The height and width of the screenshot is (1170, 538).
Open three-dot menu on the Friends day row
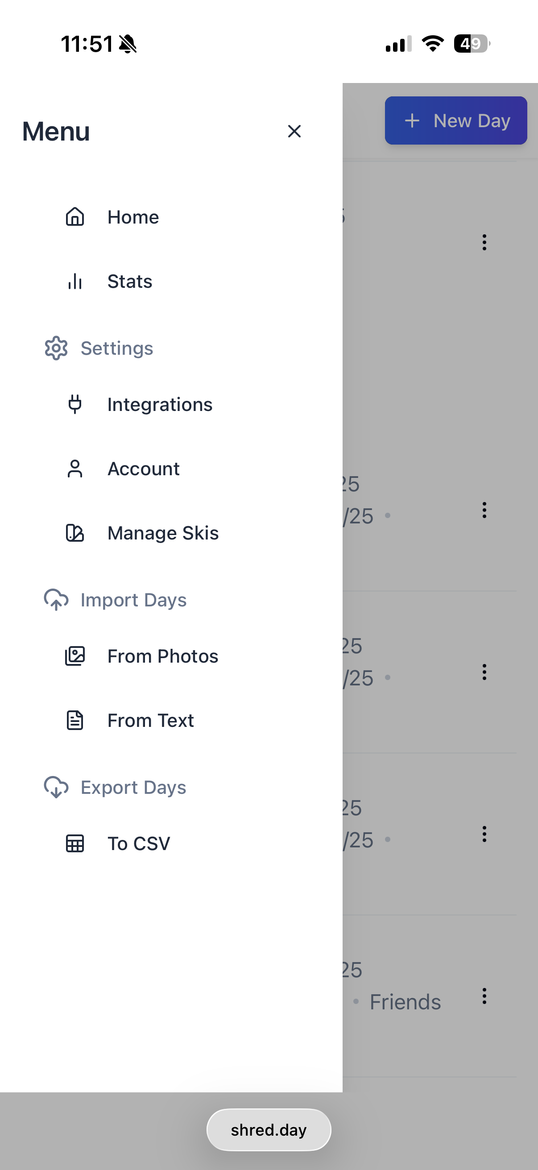pos(484,996)
